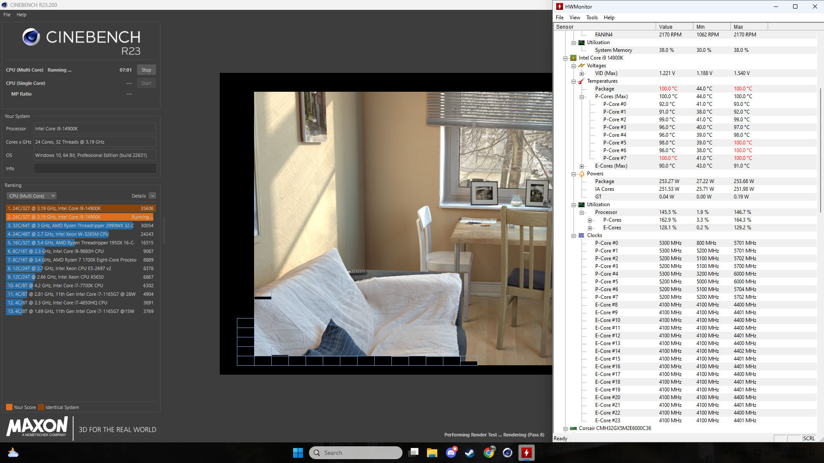Click the Temperatures thermometer icon

(582, 81)
